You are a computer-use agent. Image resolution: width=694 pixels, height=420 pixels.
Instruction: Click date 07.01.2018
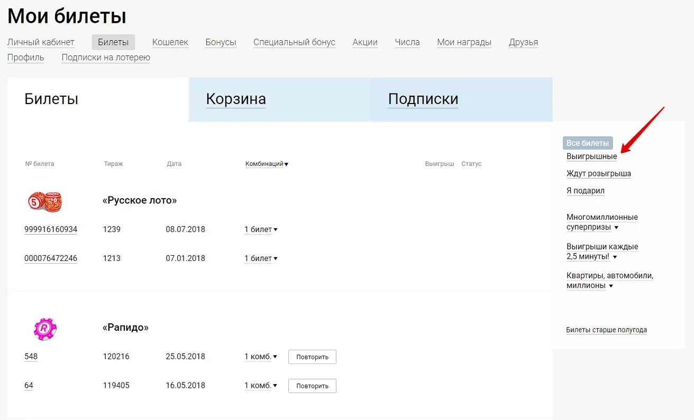coord(186,258)
